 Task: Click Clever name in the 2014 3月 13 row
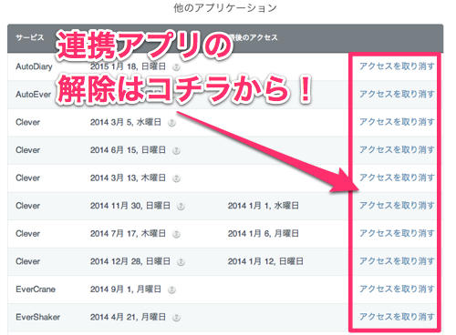click(27, 178)
